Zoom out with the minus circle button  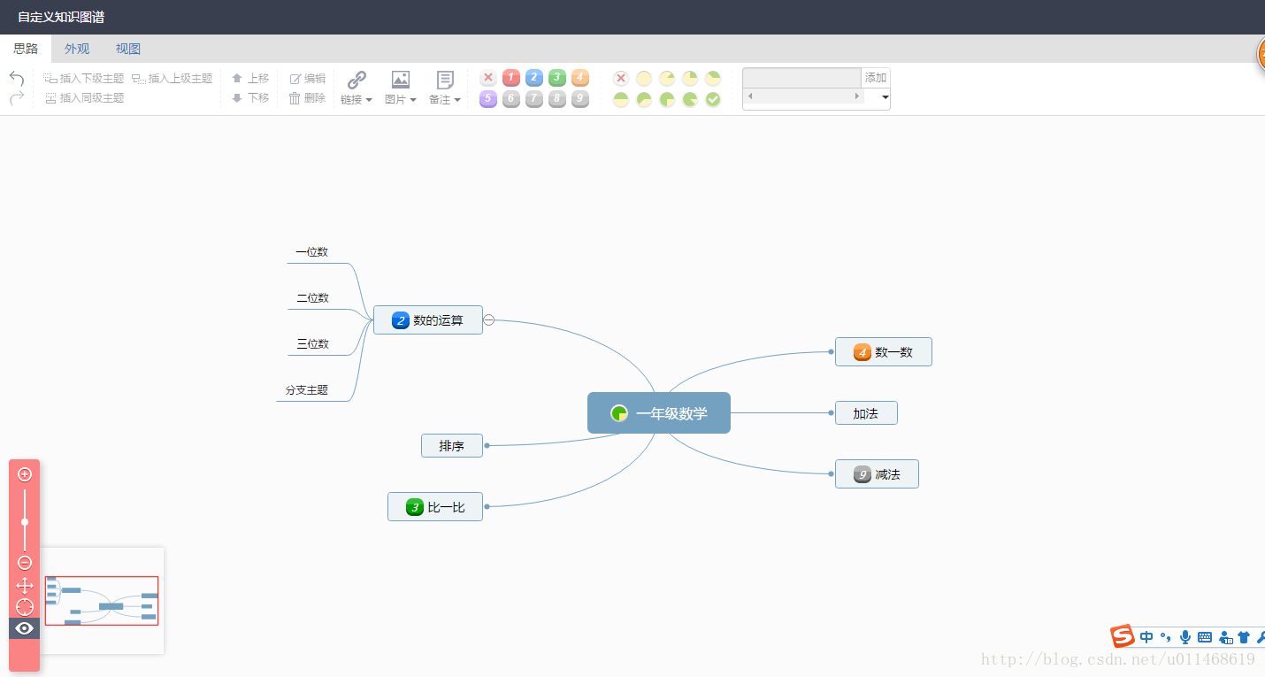pyautogui.click(x=25, y=563)
